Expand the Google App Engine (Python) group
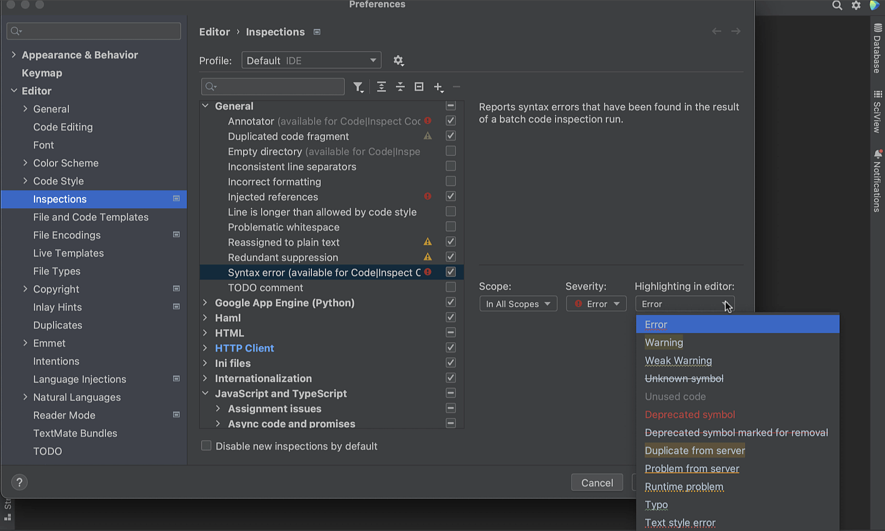 pyautogui.click(x=205, y=303)
